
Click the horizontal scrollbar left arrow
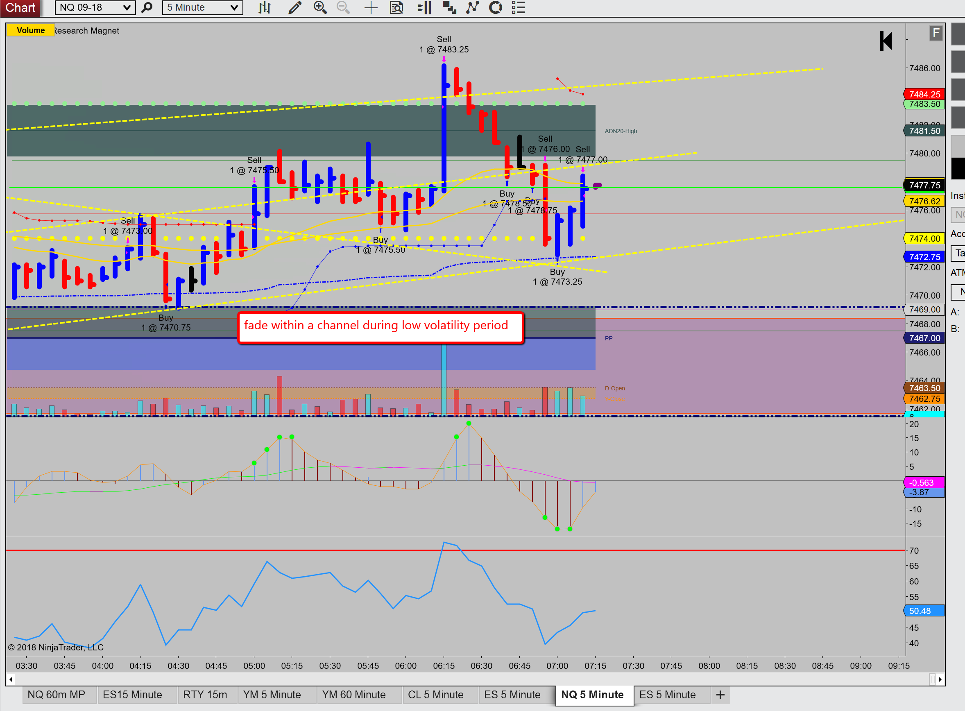pyautogui.click(x=11, y=679)
